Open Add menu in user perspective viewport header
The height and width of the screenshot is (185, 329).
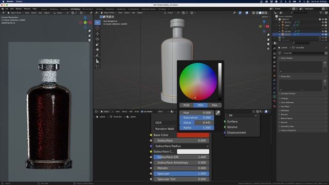coord(134,13)
